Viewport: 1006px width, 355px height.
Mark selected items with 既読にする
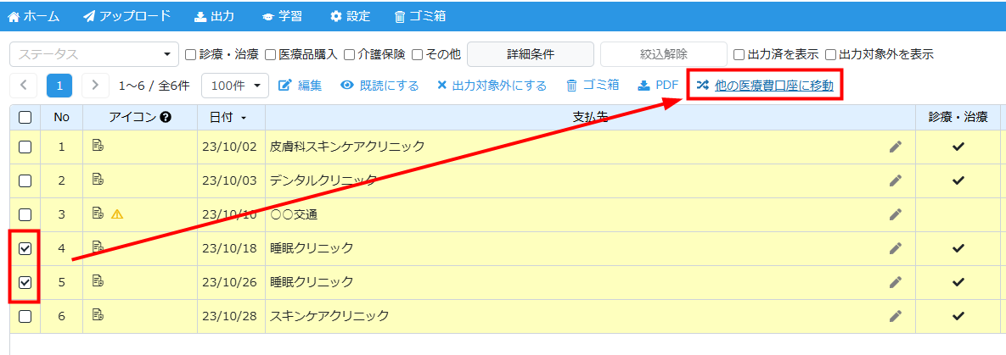click(380, 86)
